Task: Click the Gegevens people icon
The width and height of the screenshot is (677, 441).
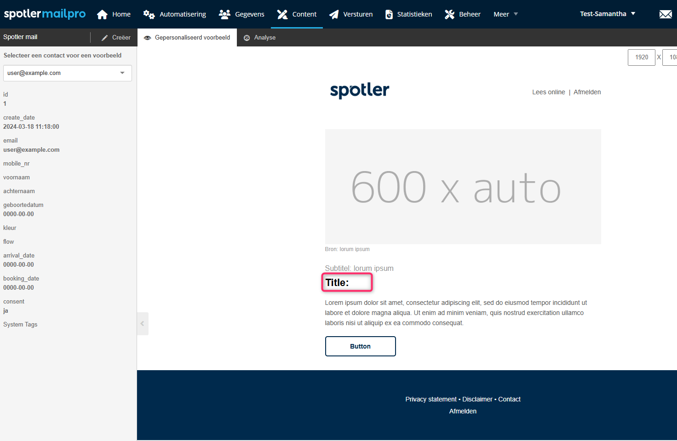Action: click(224, 14)
